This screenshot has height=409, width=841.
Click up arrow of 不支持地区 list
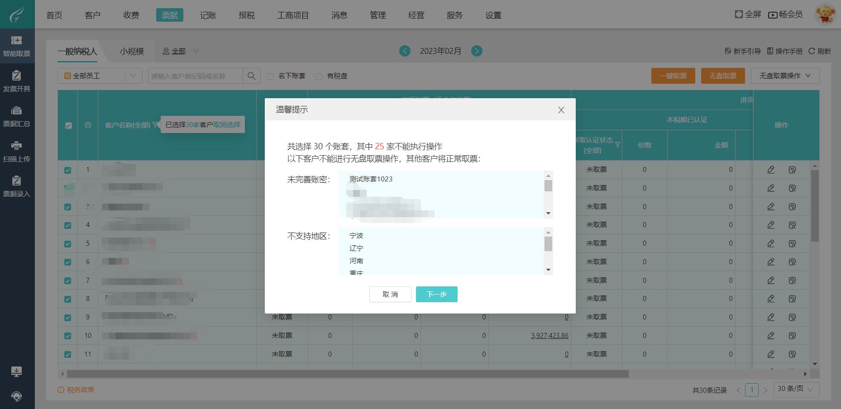click(548, 232)
